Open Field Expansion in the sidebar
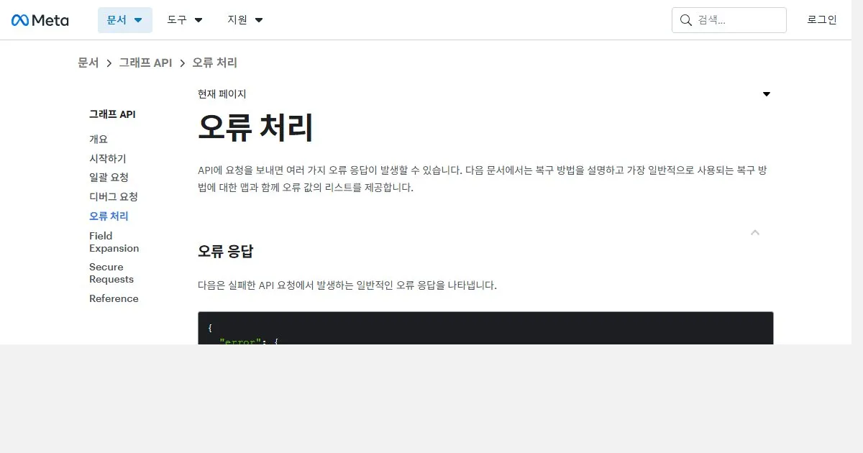The width and height of the screenshot is (863, 453). (114, 242)
